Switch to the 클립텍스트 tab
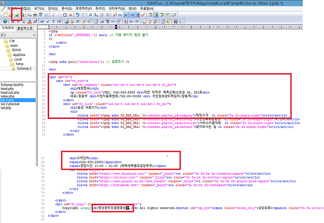 [x=25, y=28]
